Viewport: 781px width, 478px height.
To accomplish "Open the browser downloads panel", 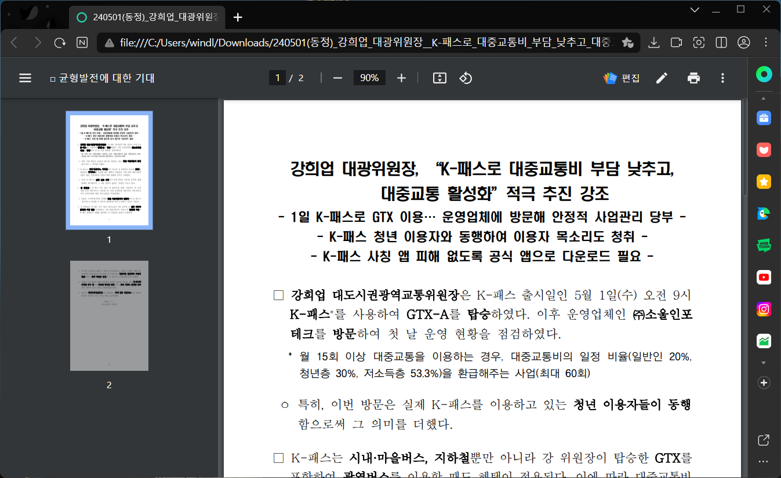I will 653,42.
